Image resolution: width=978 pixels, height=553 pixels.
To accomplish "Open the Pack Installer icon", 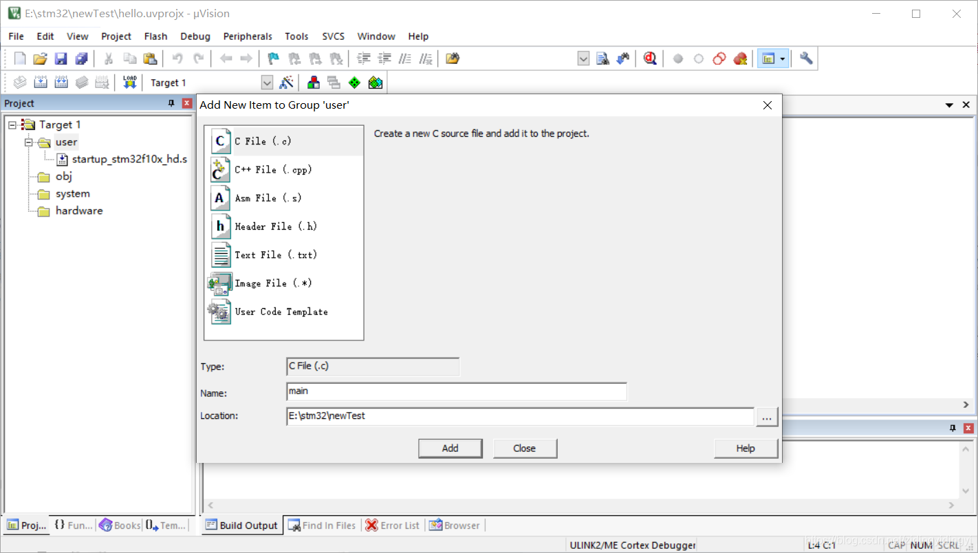I will click(x=375, y=83).
